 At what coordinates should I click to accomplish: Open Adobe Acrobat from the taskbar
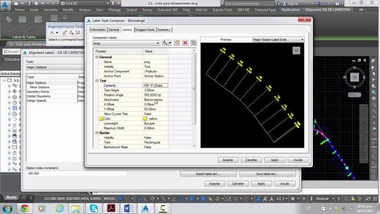click(111, 209)
